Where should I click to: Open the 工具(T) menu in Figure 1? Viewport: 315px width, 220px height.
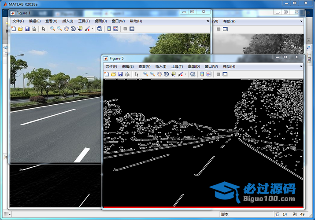click(84, 21)
